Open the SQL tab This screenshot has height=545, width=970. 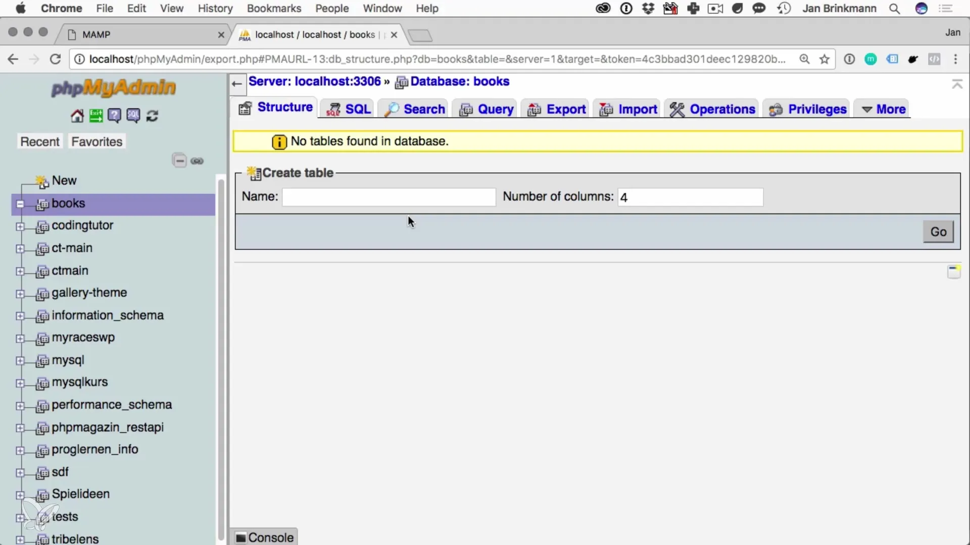click(349, 109)
